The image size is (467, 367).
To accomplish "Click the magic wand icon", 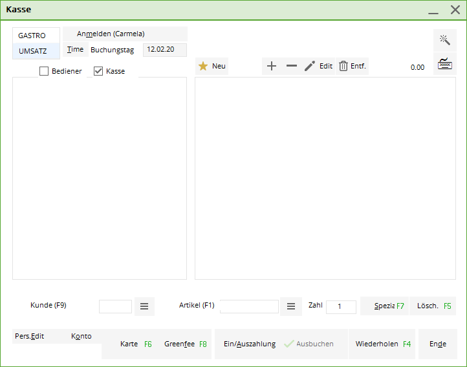I will (444, 40).
